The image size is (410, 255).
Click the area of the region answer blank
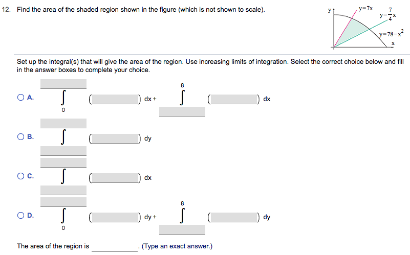(115, 247)
